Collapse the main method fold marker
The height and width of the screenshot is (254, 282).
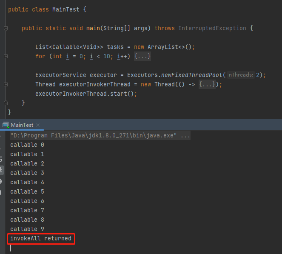pyautogui.click(x=6, y=29)
